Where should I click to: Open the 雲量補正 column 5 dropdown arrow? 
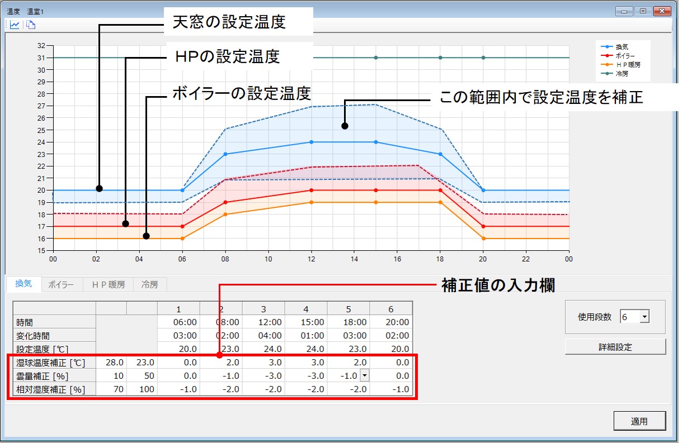[364, 376]
